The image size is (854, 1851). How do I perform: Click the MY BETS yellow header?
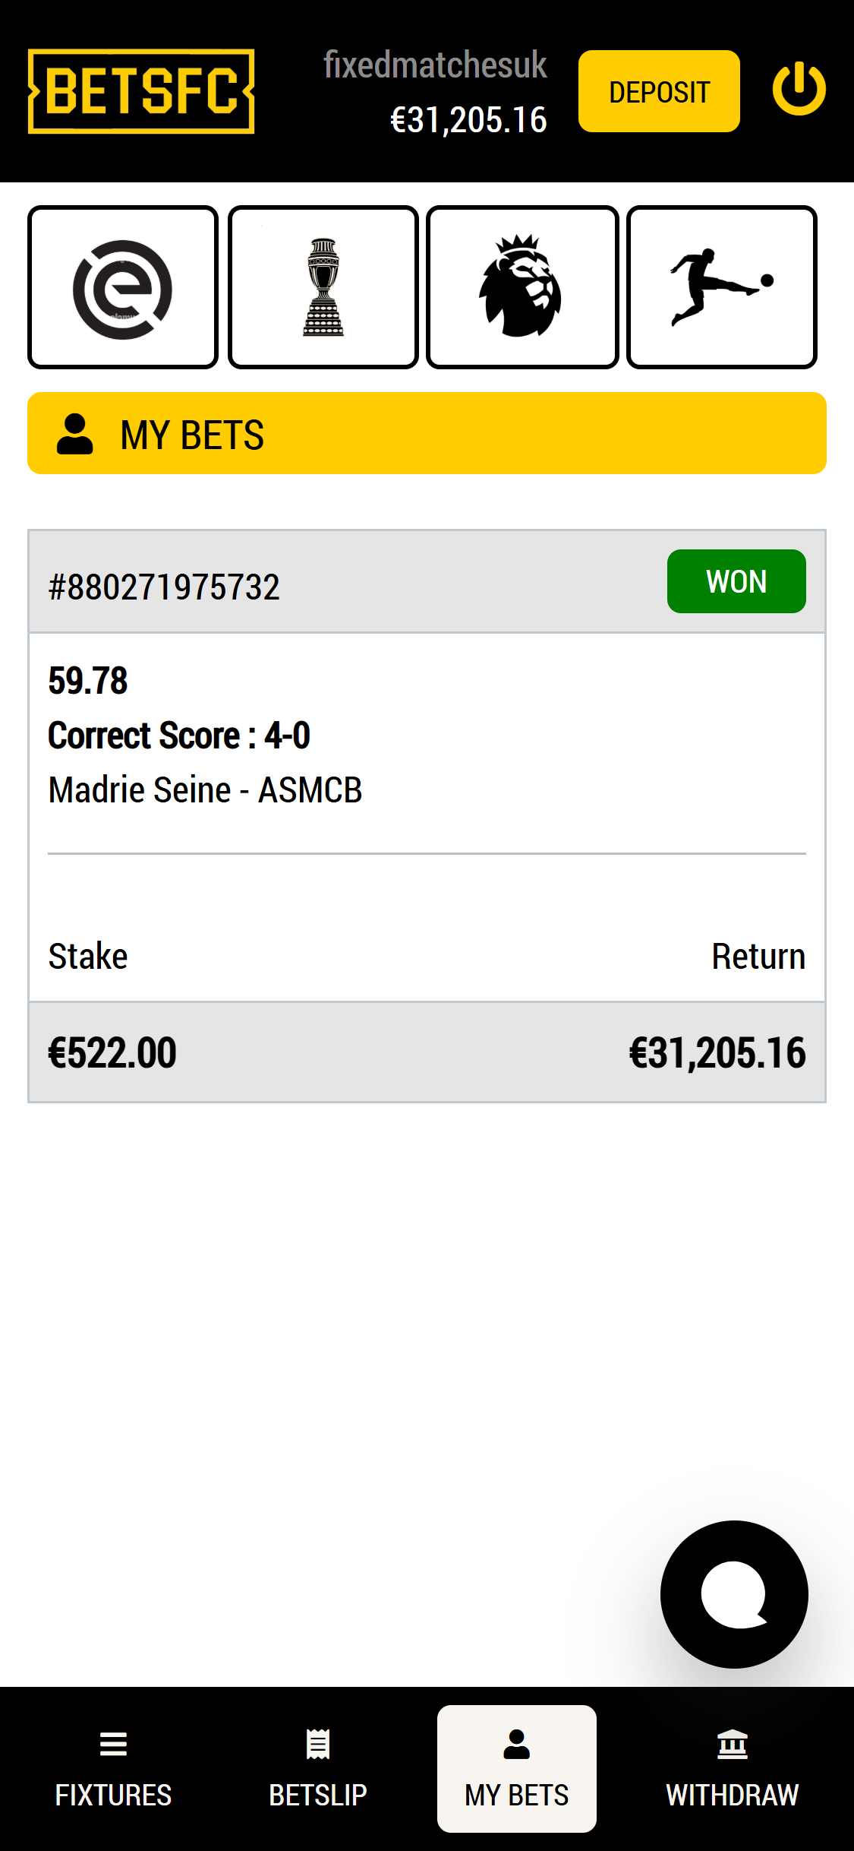coord(427,433)
